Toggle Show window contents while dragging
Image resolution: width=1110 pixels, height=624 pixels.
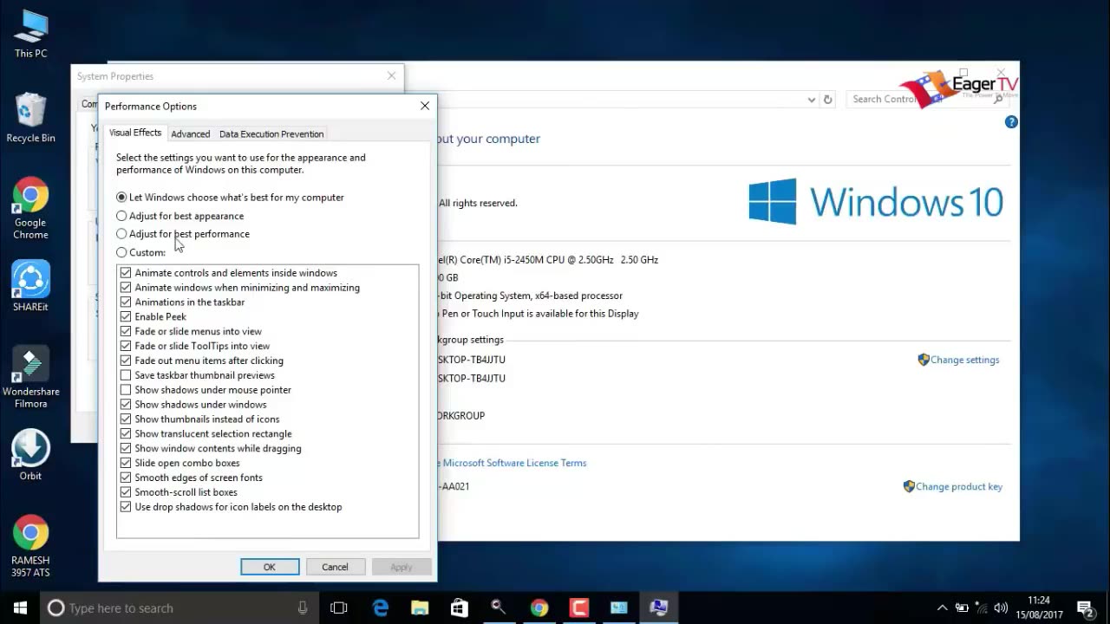click(126, 449)
